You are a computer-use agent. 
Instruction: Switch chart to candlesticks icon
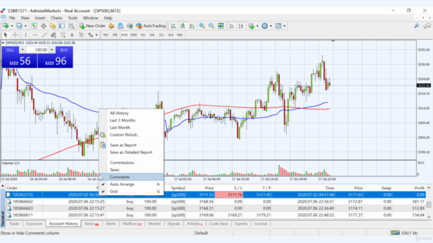coord(183,26)
